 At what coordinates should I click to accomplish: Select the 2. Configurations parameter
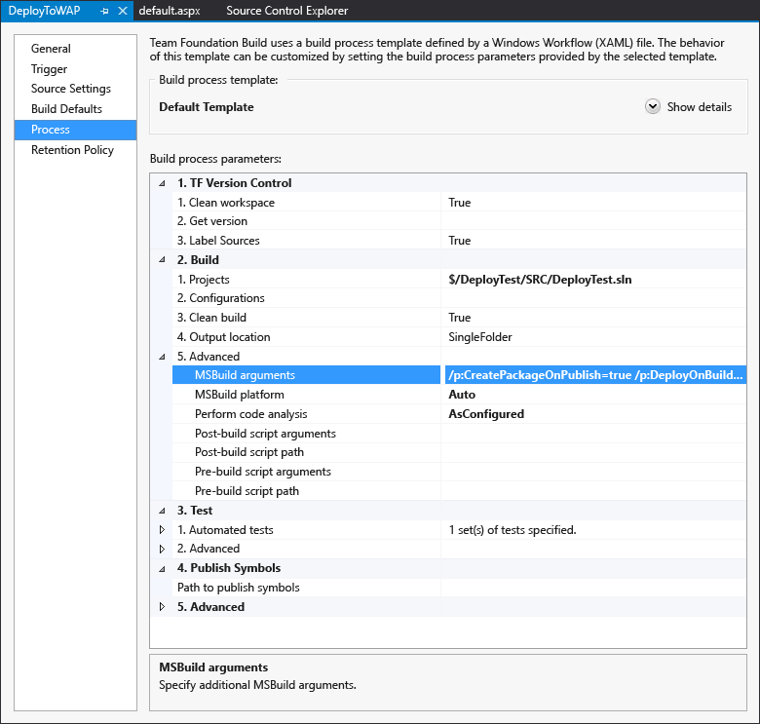coord(306,298)
